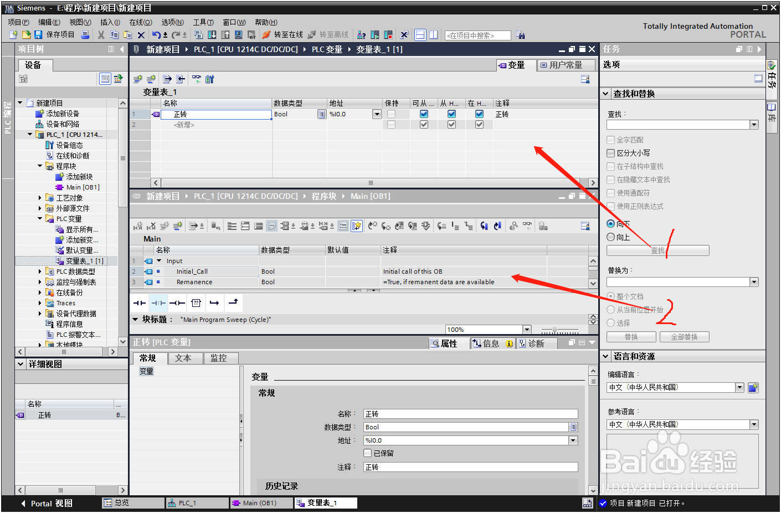
Task: Select 变量表_1 [1] in project tree
Action: (x=84, y=261)
